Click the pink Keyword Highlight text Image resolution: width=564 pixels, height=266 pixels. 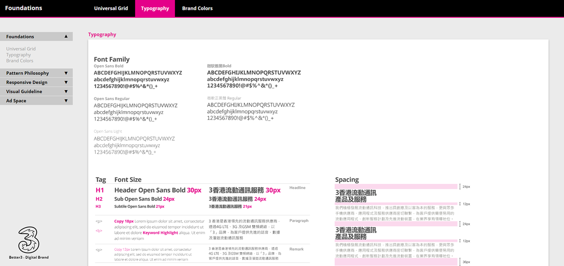[160, 233]
